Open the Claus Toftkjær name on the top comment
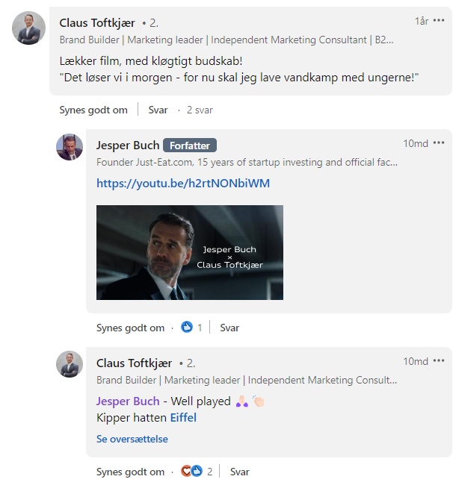The width and height of the screenshot is (456, 491). pos(97,23)
